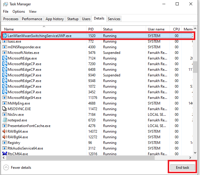Sort by the Status column header
This screenshot has width=200, height=175.
coord(124,29)
